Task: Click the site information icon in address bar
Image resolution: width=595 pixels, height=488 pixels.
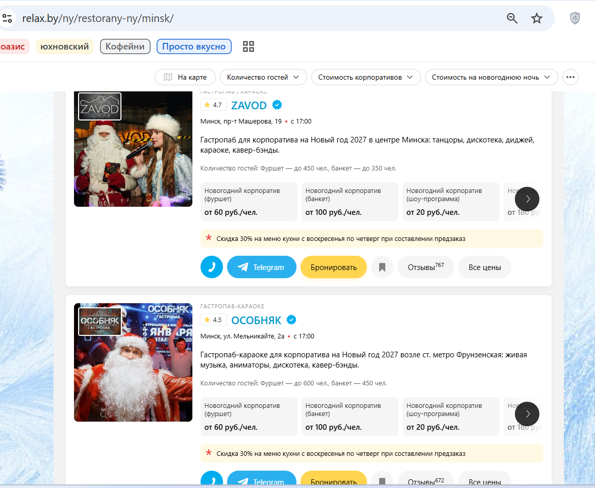Action: click(7, 18)
